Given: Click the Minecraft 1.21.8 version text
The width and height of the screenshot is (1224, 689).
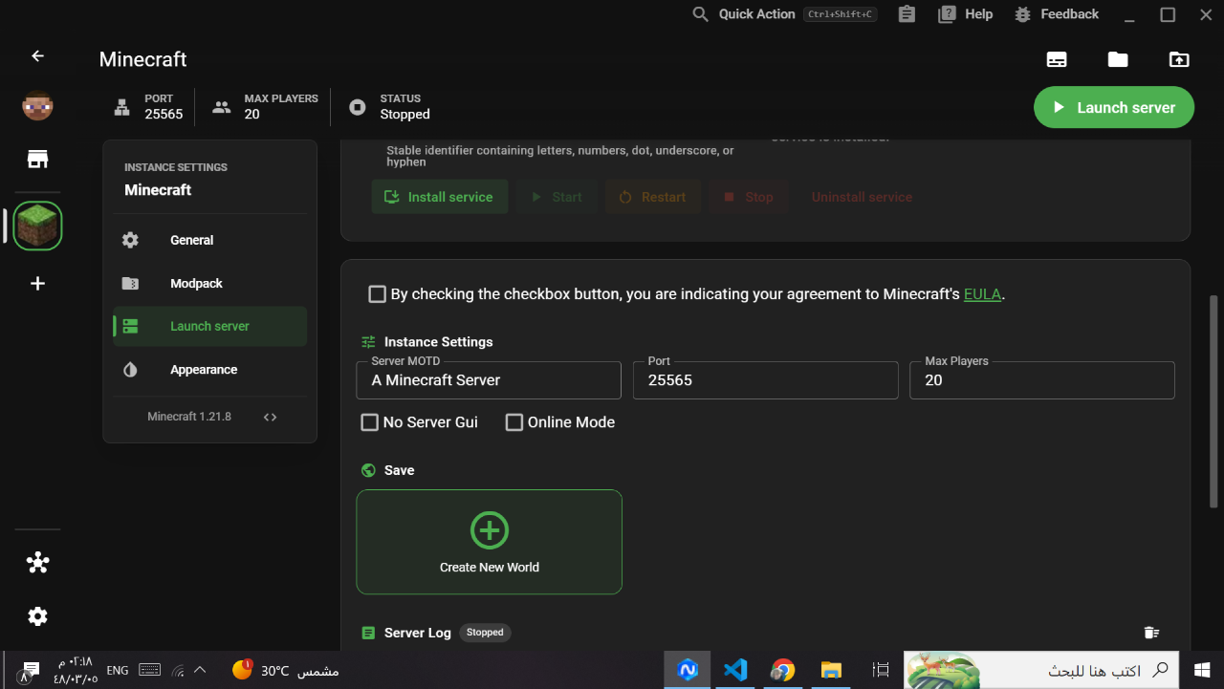Looking at the screenshot, I should point(189,417).
